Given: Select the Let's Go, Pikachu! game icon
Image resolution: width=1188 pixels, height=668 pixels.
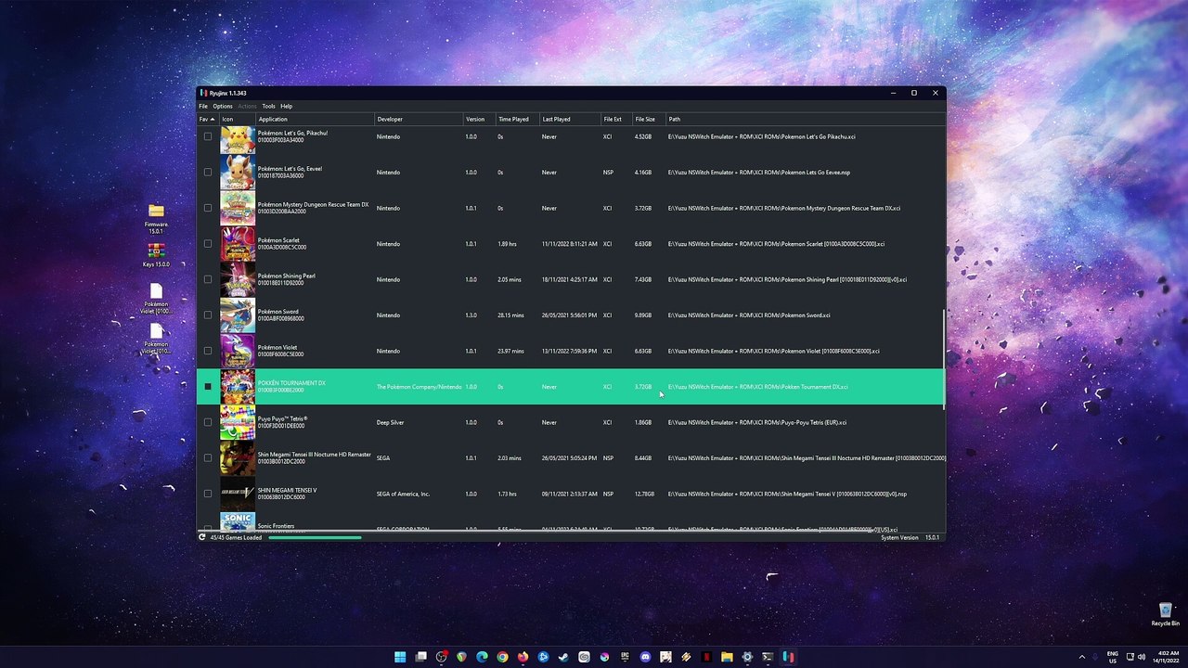Looking at the screenshot, I should tap(238, 138).
